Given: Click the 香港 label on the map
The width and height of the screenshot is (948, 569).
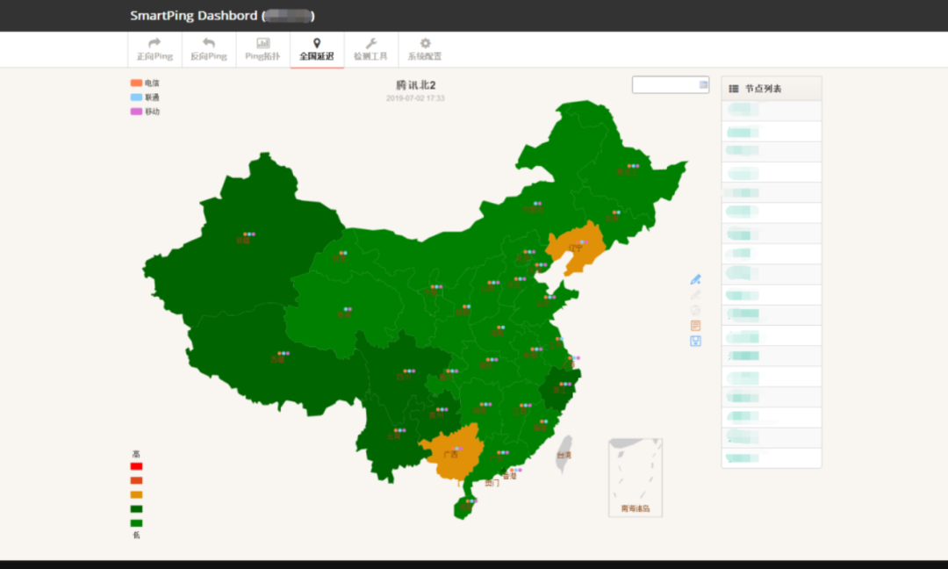Looking at the screenshot, I should 509,477.
